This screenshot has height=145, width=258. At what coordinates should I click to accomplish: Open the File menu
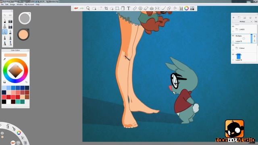pos(2,4)
